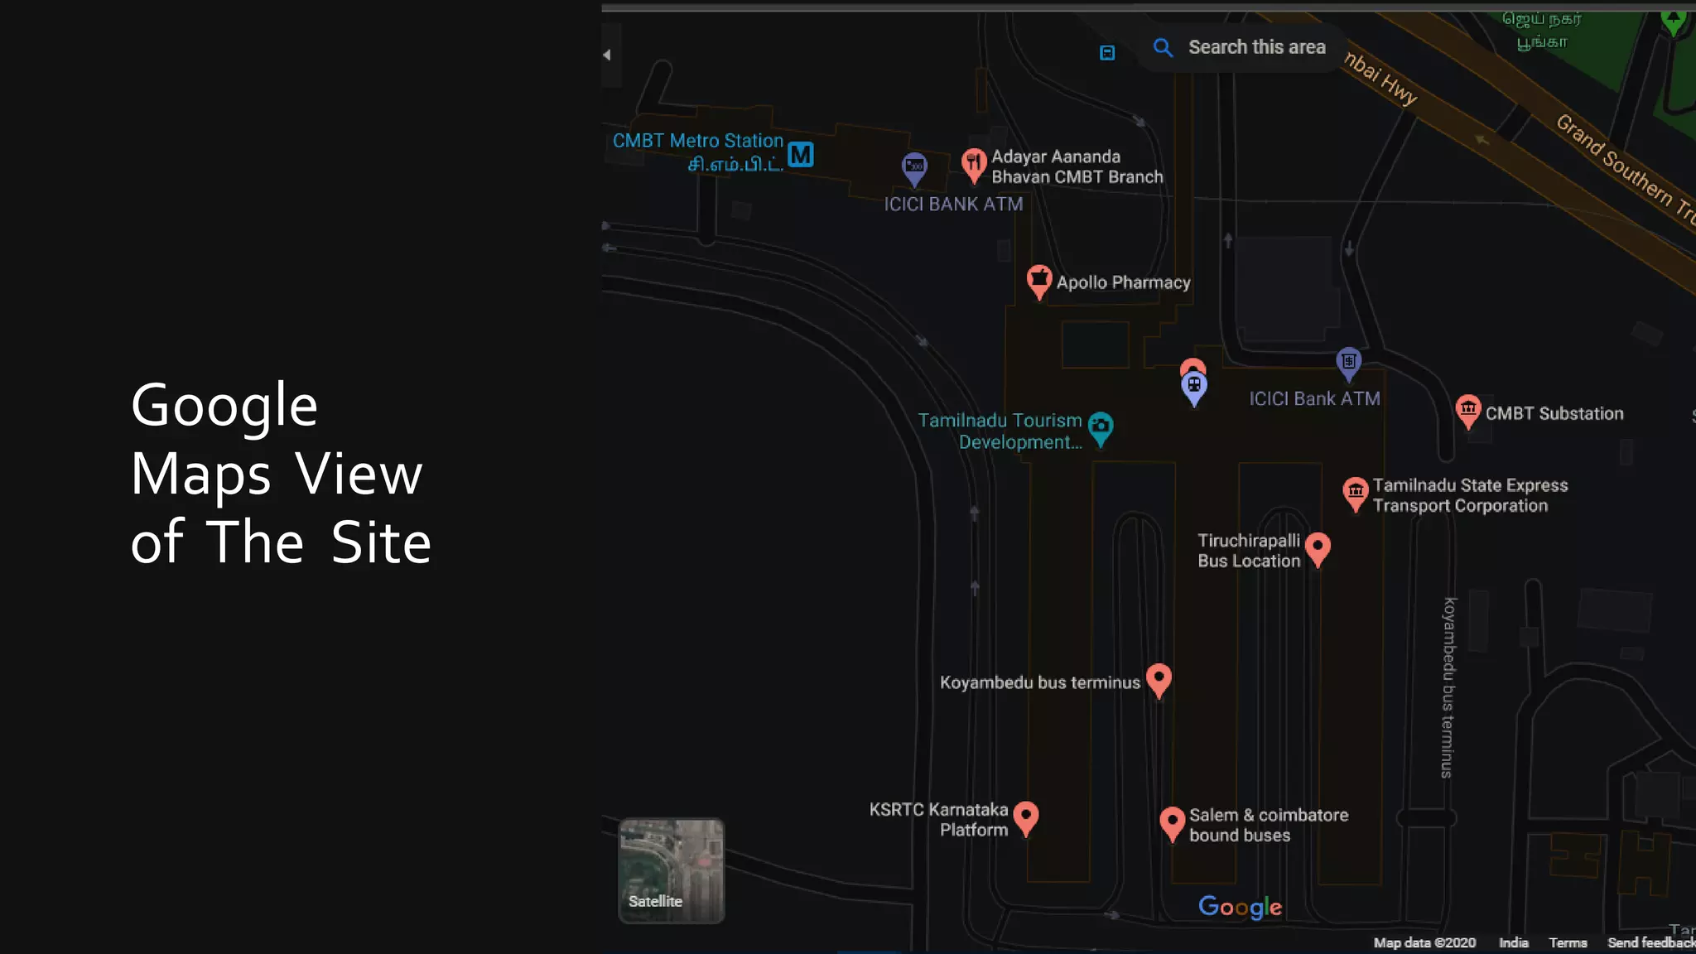Click the small blue transit icon beside search
The image size is (1696, 954).
[1107, 53]
